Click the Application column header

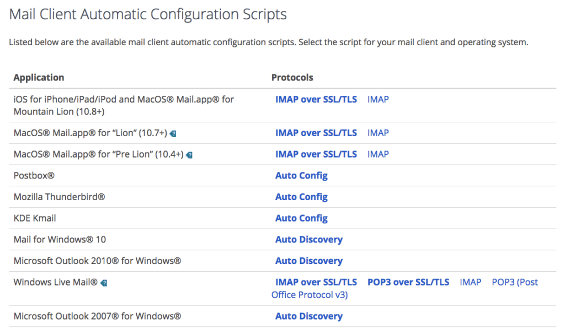point(39,77)
